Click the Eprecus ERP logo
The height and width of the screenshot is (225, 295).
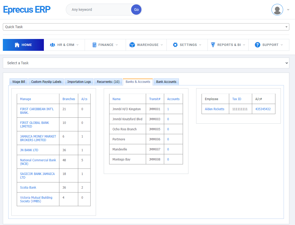click(x=27, y=10)
